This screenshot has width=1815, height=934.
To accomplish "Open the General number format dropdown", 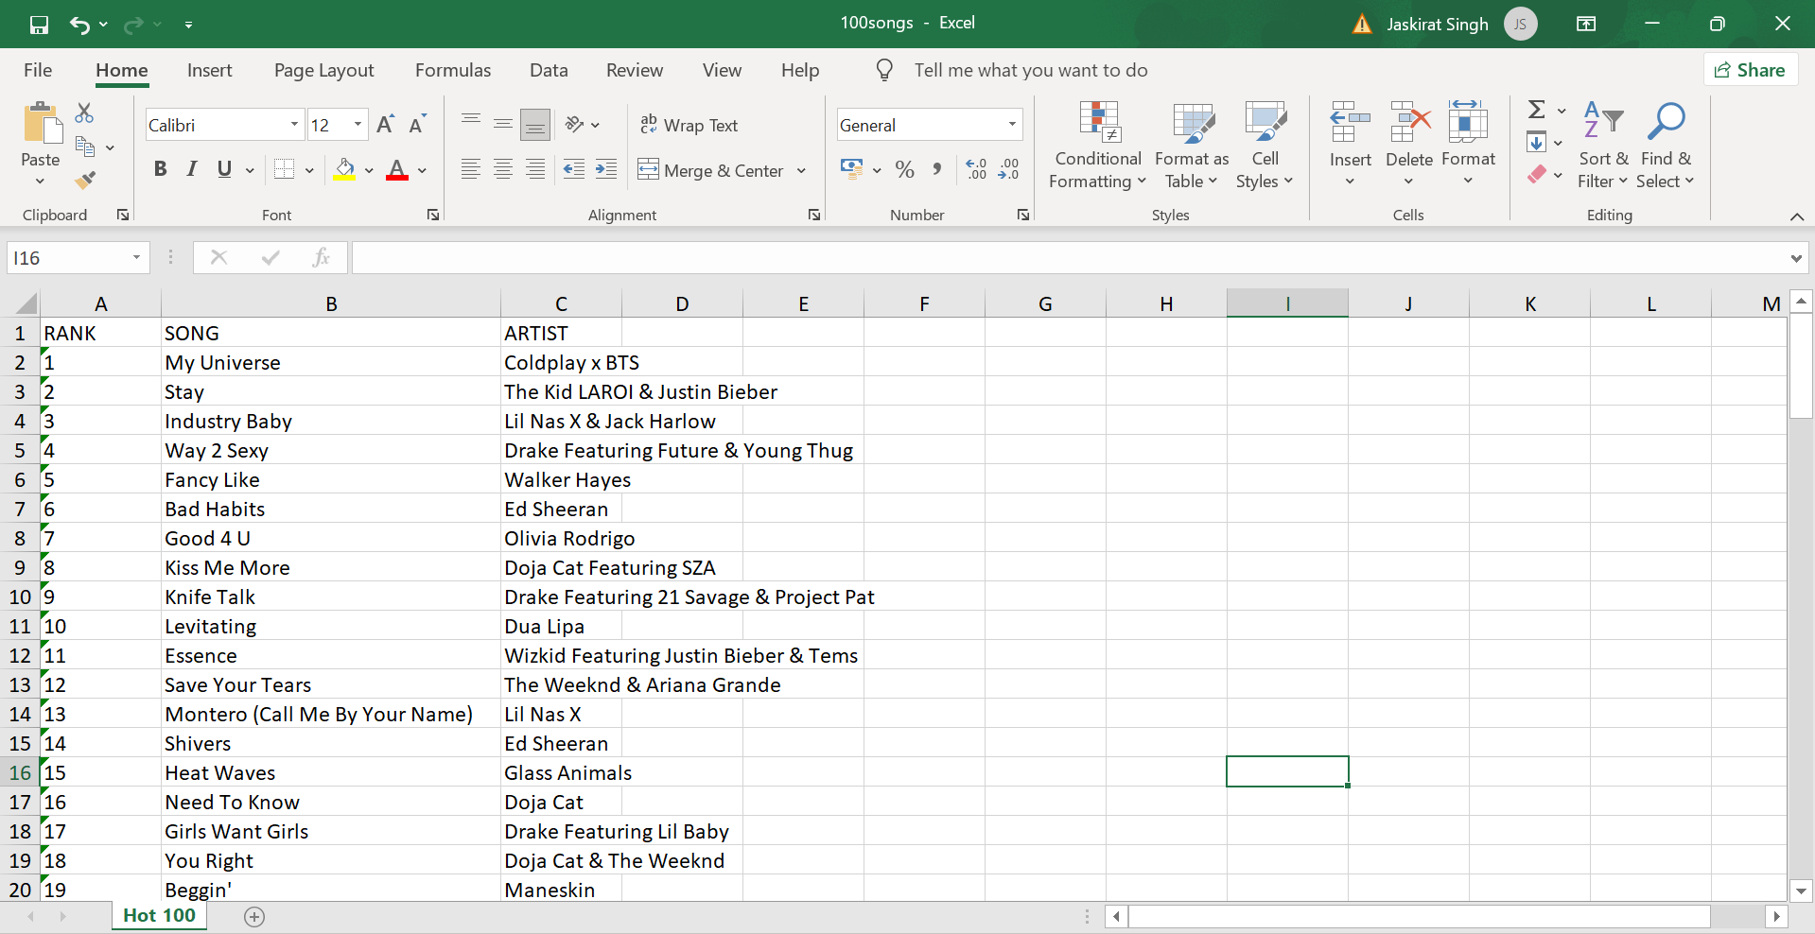I will click(x=1012, y=125).
